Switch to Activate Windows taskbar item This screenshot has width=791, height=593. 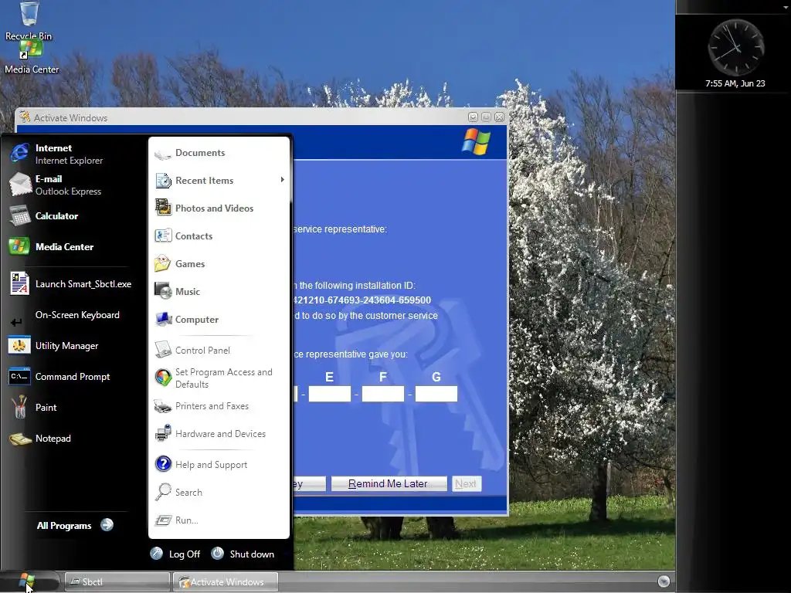[x=225, y=581]
